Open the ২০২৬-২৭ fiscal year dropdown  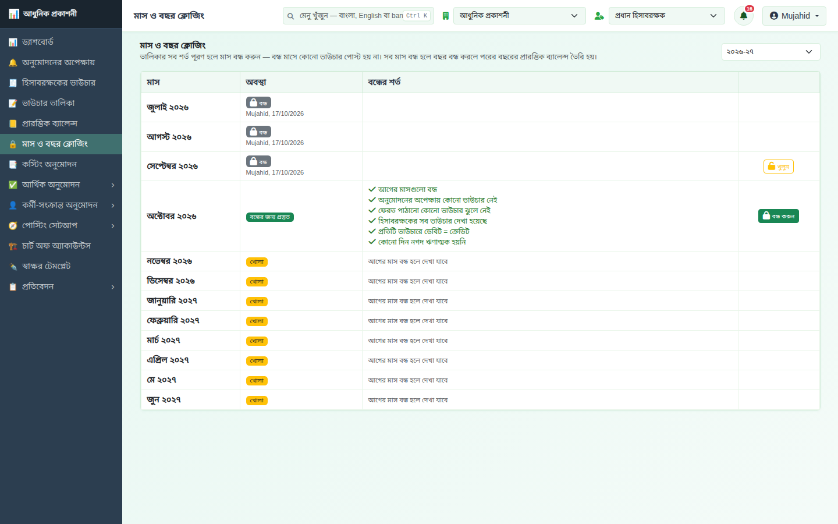coord(771,52)
